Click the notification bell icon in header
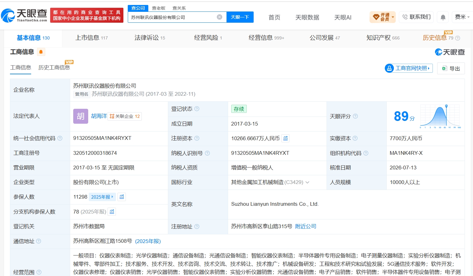Screen dimensions: 473x276 pyautogui.click(x=443, y=17)
